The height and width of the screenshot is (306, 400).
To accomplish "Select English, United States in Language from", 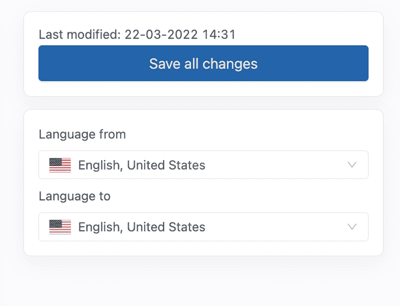I will point(141,164).
